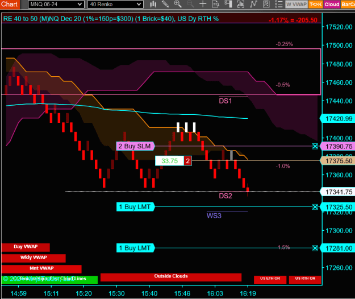
Task: Click the WS3 pivot label
Action: (x=214, y=215)
